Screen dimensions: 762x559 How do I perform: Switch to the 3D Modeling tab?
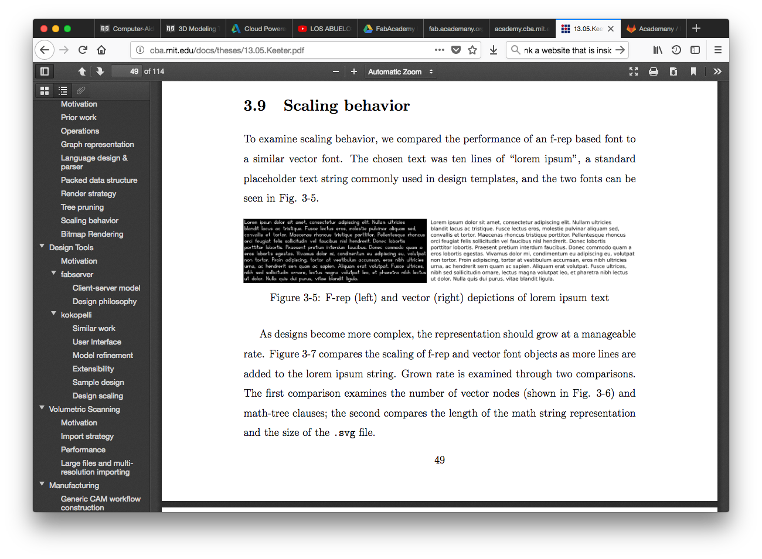point(192,29)
